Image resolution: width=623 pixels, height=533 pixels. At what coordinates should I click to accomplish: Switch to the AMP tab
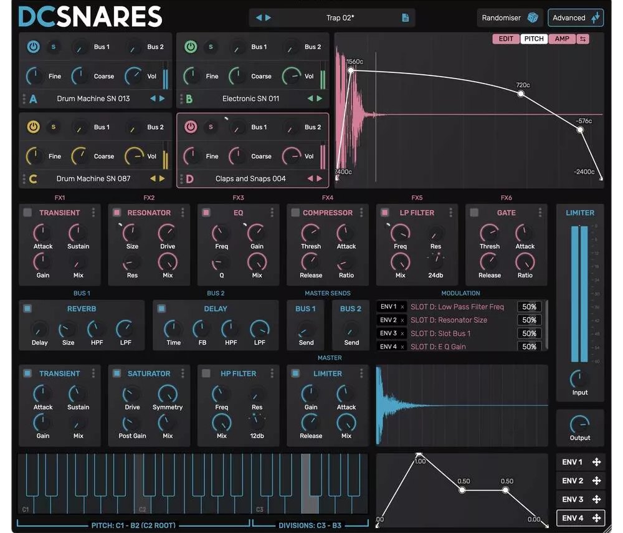562,39
